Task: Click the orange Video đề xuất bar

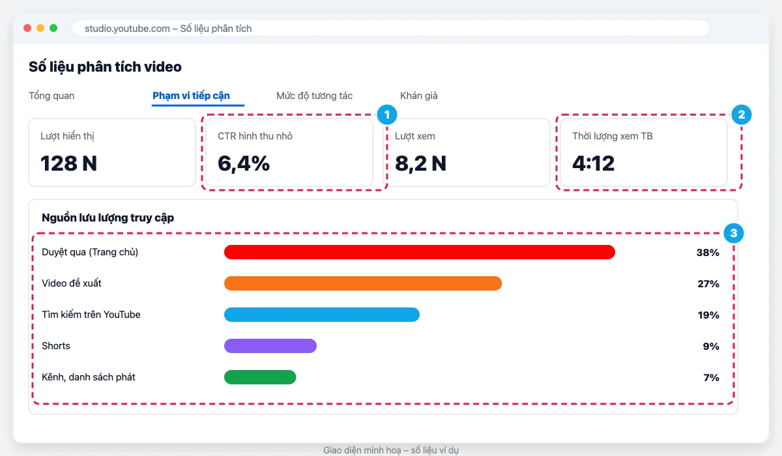Action: pyautogui.click(x=363, y=283)
